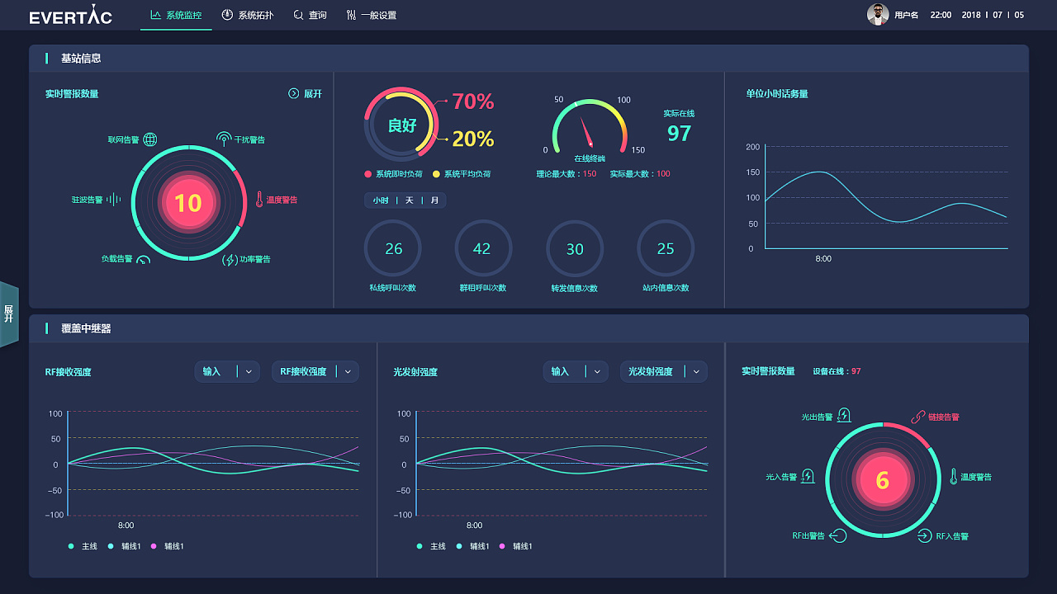Click the red center showing 10 alarms
This screenshot has height=594, width=1057.
coord(188,202)
